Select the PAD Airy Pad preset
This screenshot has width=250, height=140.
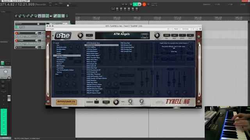click(x=125, y=43)
